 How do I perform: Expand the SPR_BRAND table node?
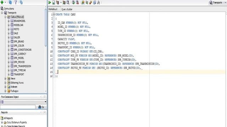coord(9,42)
